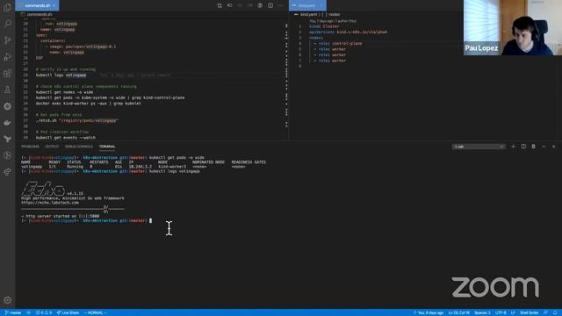Image resolution: width=562 pixels, height=316 pixels.
Task: Open the Search view in activity bar
Action: coord(7,24)
